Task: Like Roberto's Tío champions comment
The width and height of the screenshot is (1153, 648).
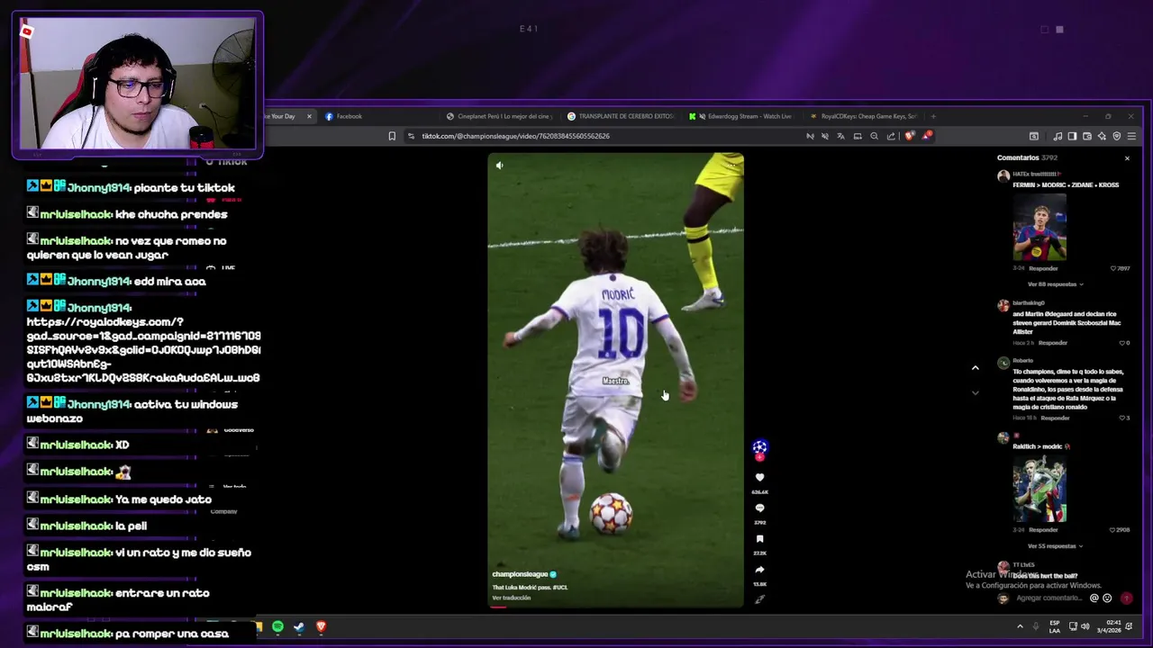Action: tap(1122, 418)
